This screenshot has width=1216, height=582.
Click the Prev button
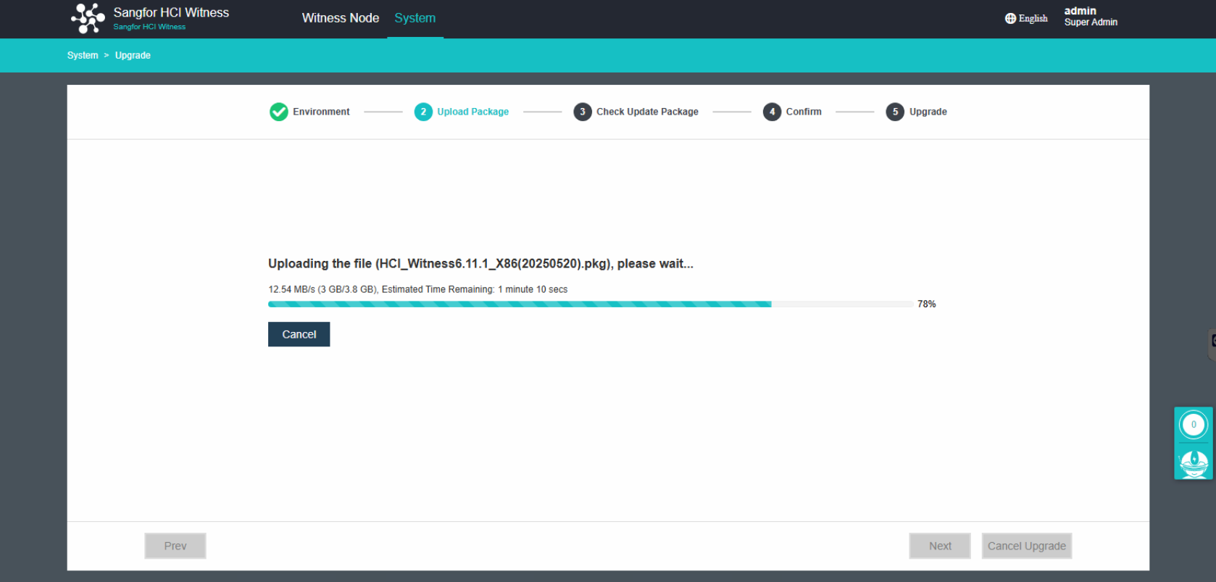pos(175,546)
